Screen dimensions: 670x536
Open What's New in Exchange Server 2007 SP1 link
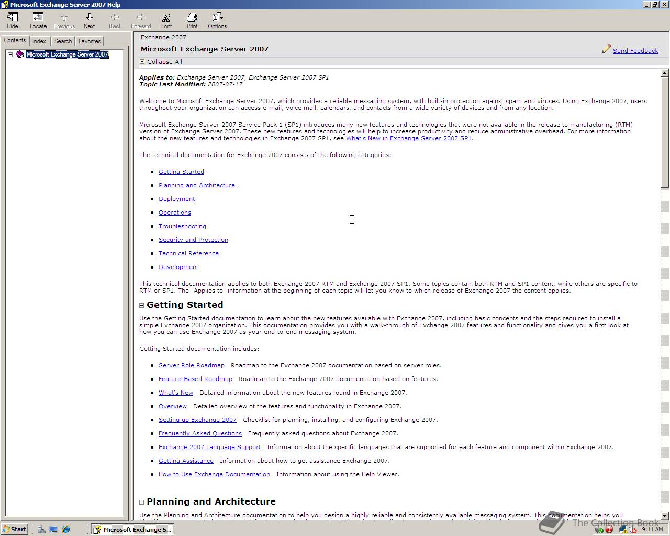tap(409, 138)
